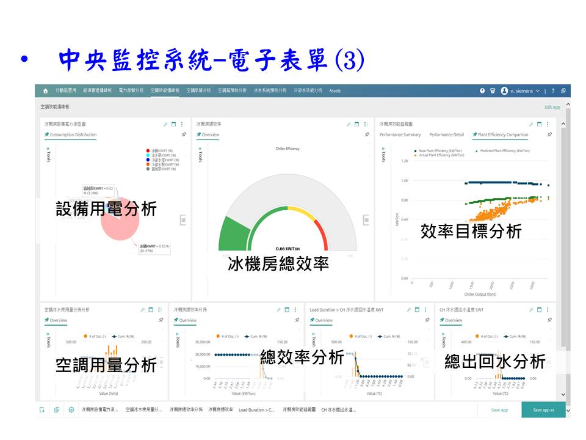Pin icon at right of 空調冰水使用量 Overview row
Image resolution: width=586 pixels, height=440 pixels.
click(161, 320)
